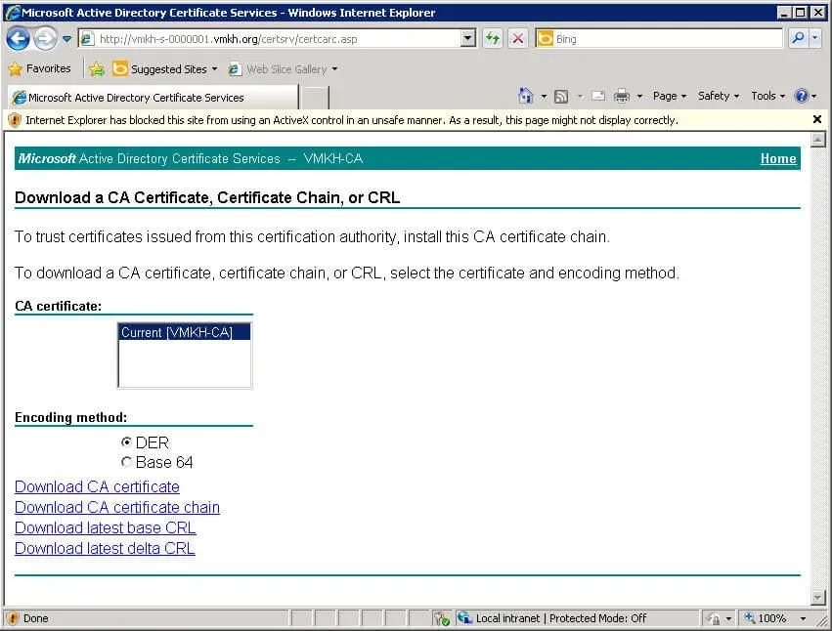Click the Home page icon in command bar
The image size is (832, 631).
[x=525, y=96]
